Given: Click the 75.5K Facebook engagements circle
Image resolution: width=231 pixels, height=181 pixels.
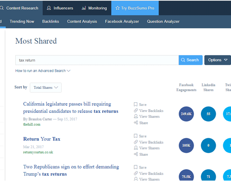Looking at the screenshot, I should coord(186,175).
